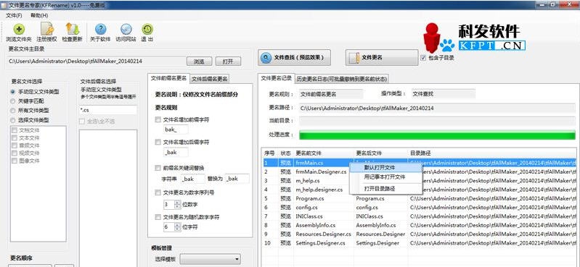
Task: Toggle Include Subdirectories (包含子目录) checkbox
Action: point(423,58)
